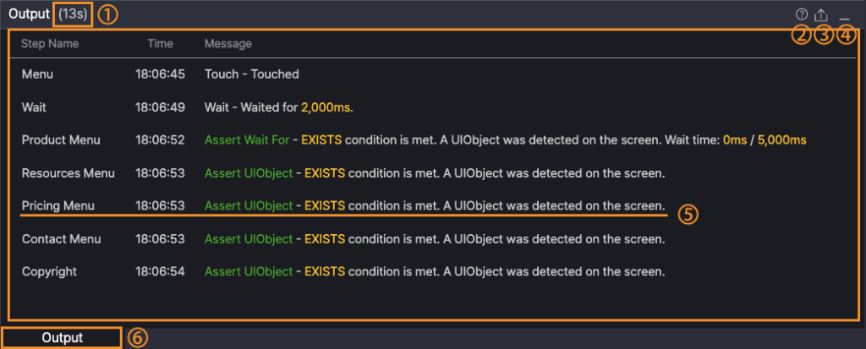Select the Copyright step row
This screenshot has height=349, width=866.
[x=434, y=272]
